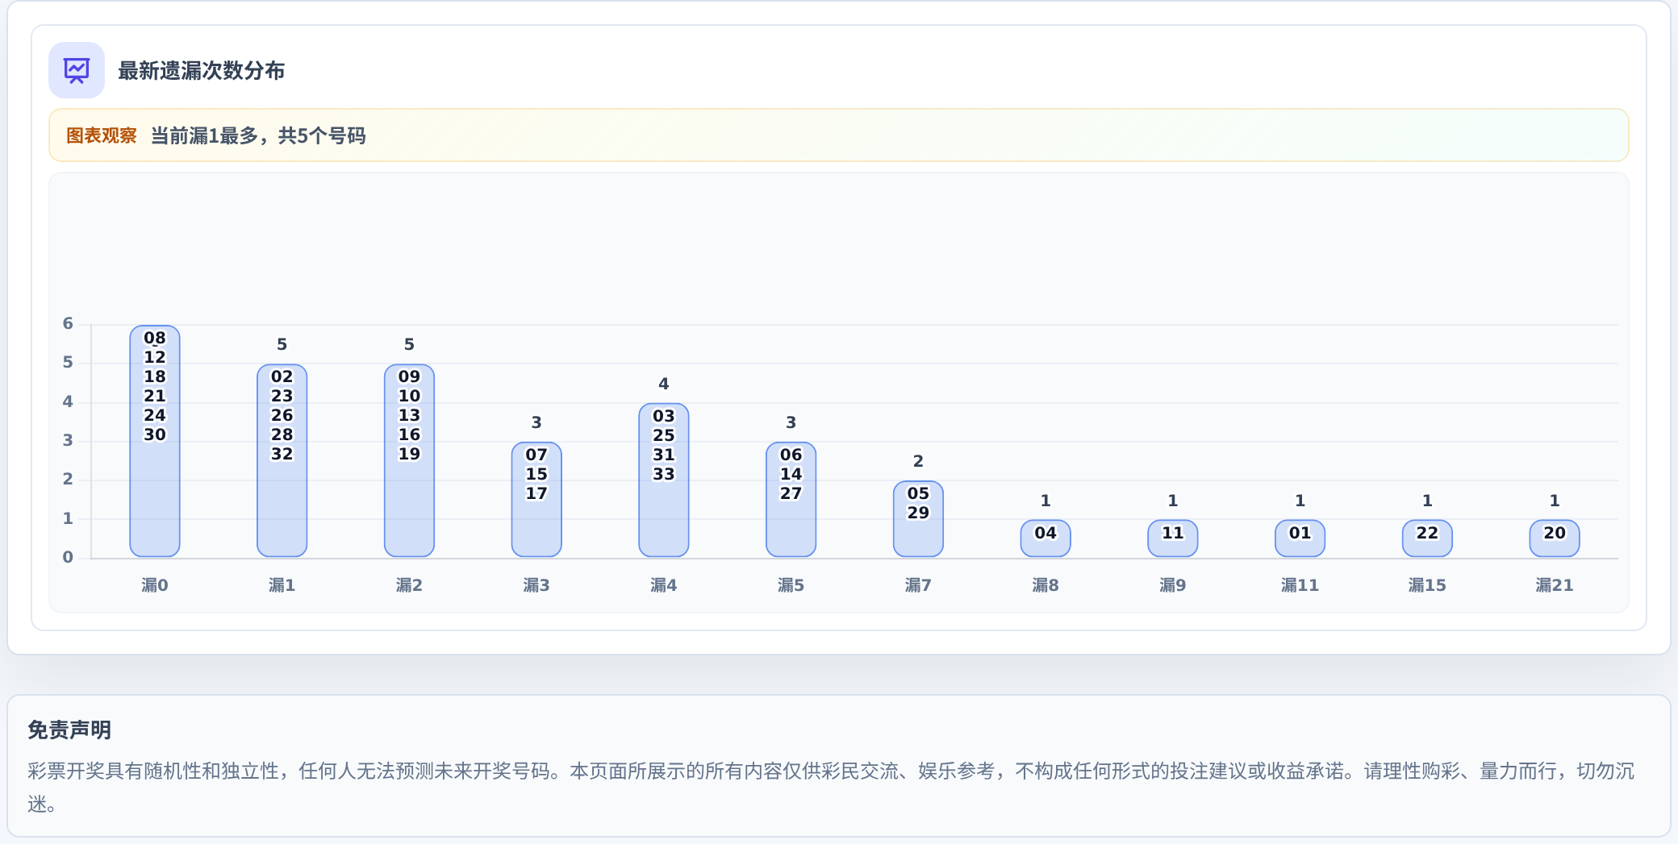Click the 漏7 bar with 05 and 29
Image resolution: width=1678 pixels, height=844 pixels.
918,519
